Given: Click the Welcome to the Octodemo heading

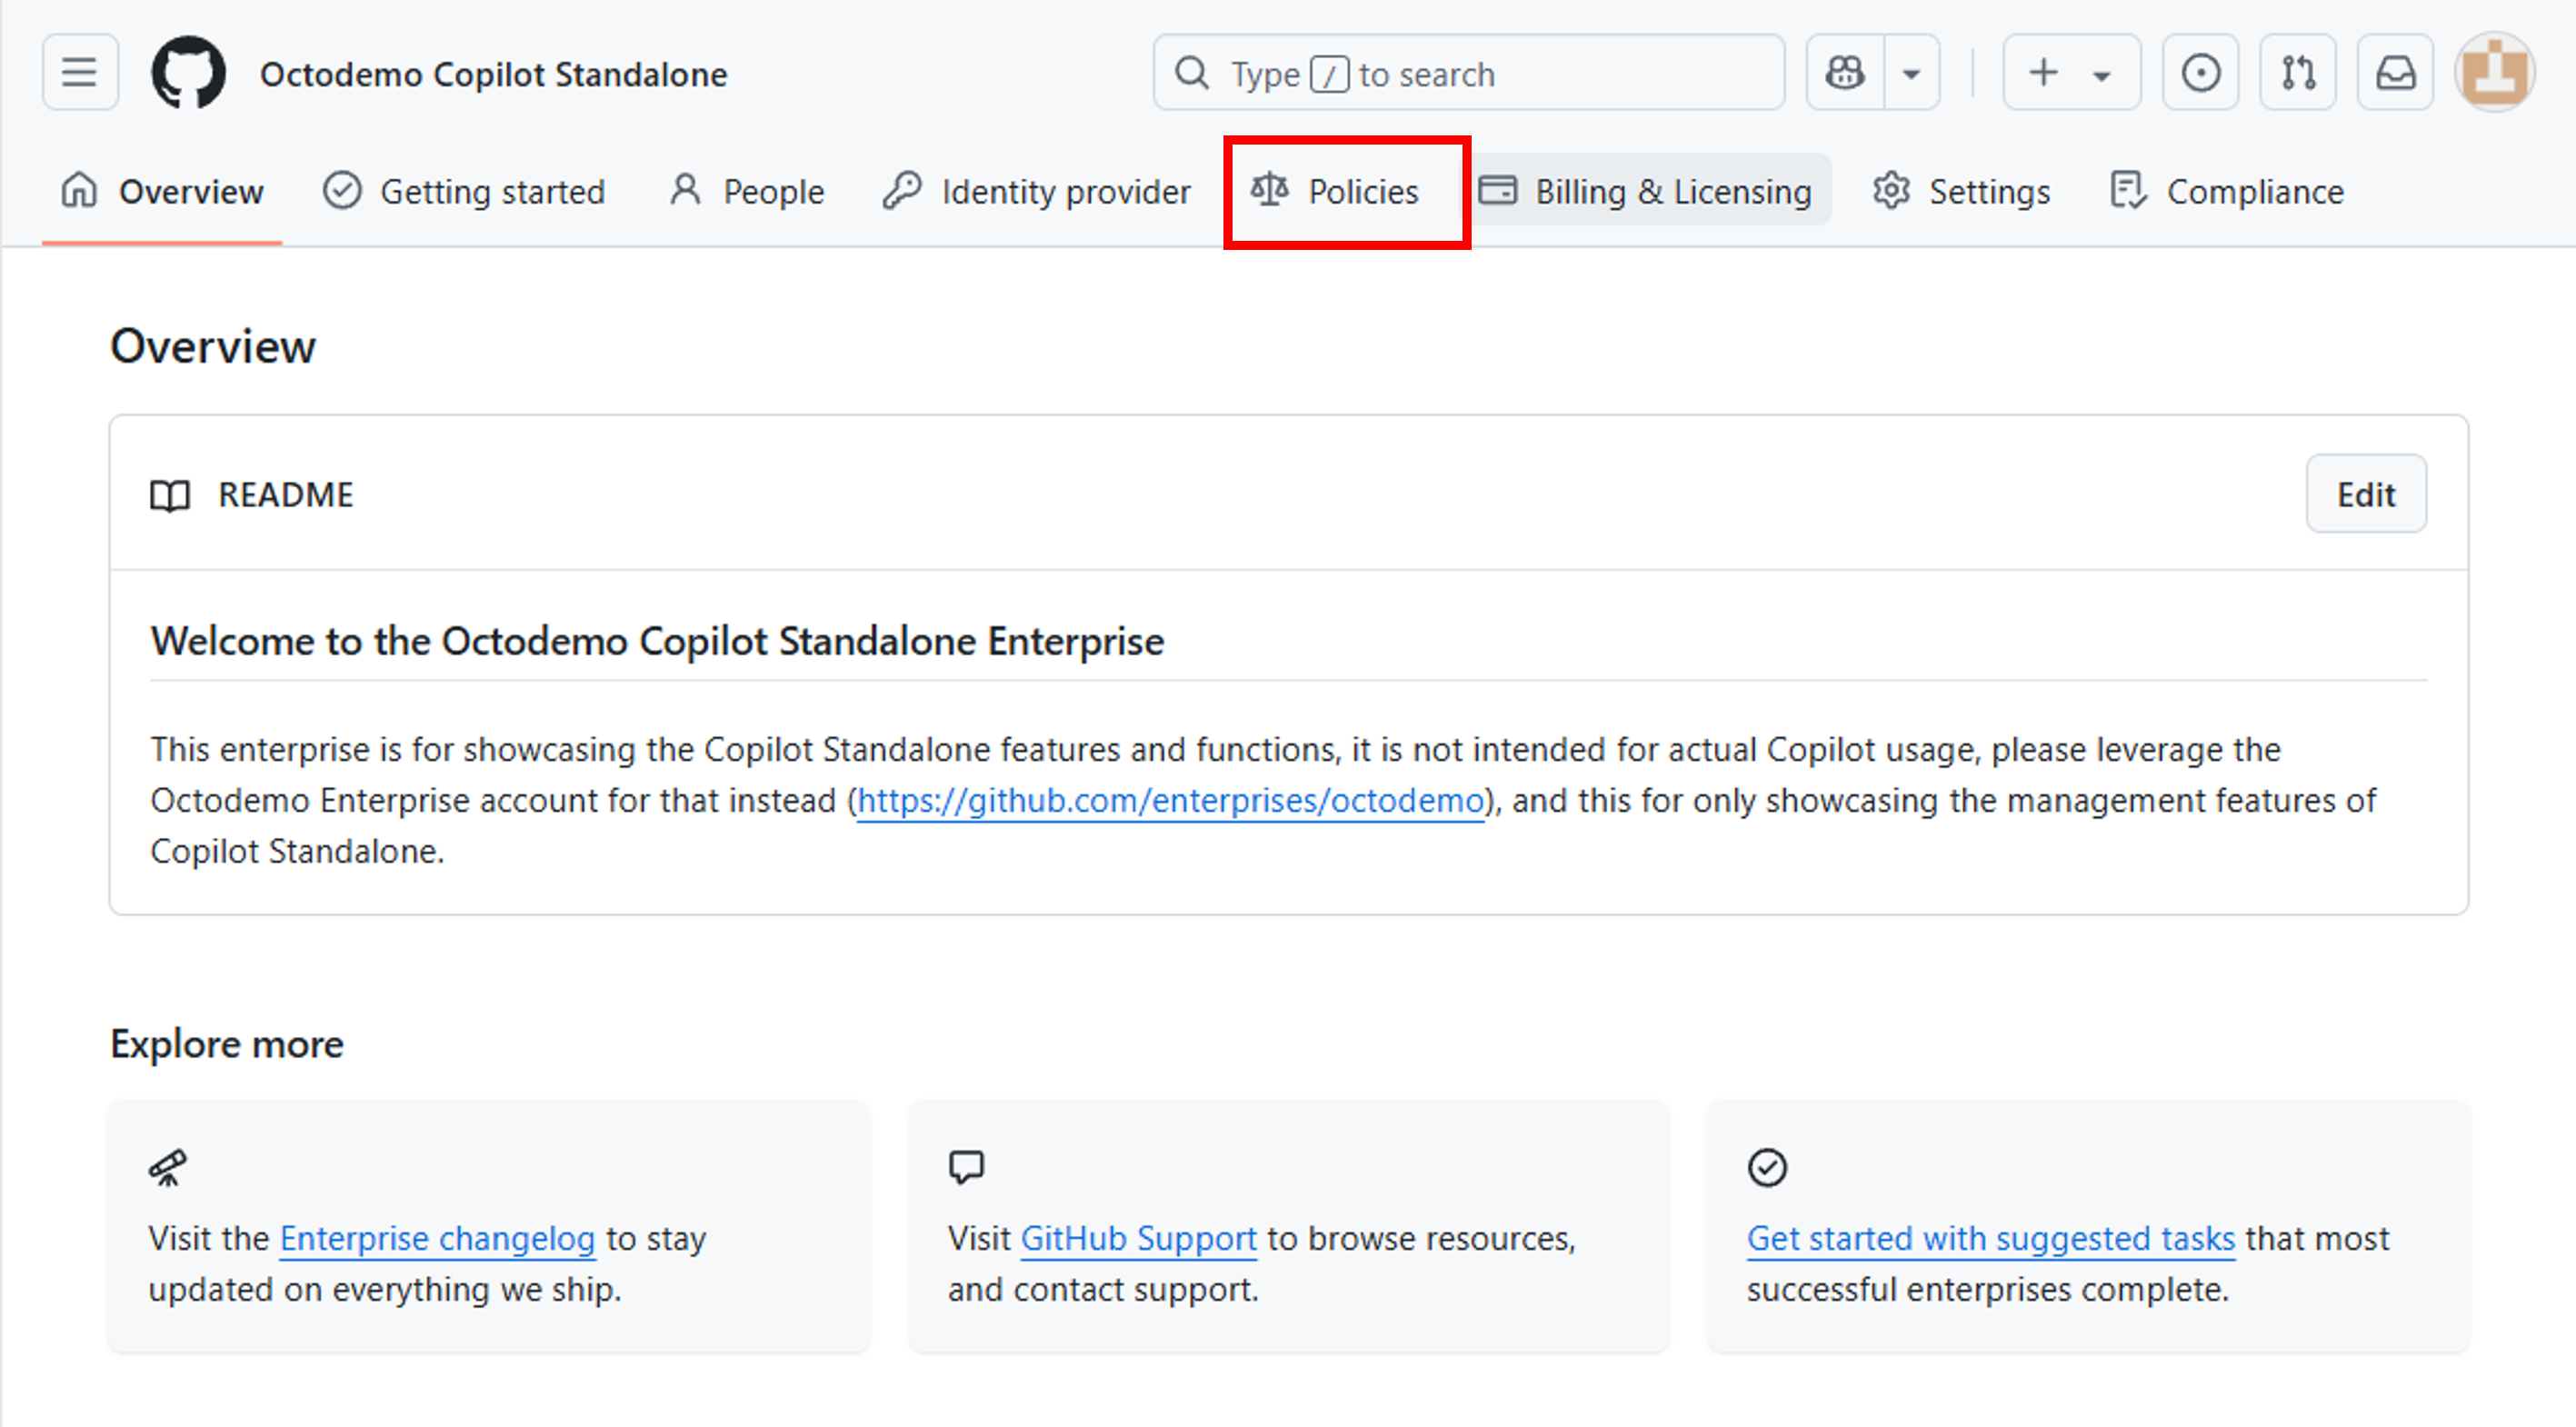Looking at the screenshot, I should click(x=657, y=642).
